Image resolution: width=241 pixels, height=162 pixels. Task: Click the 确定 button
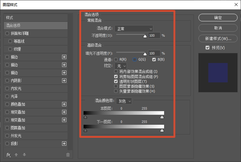tap(218, 18)
